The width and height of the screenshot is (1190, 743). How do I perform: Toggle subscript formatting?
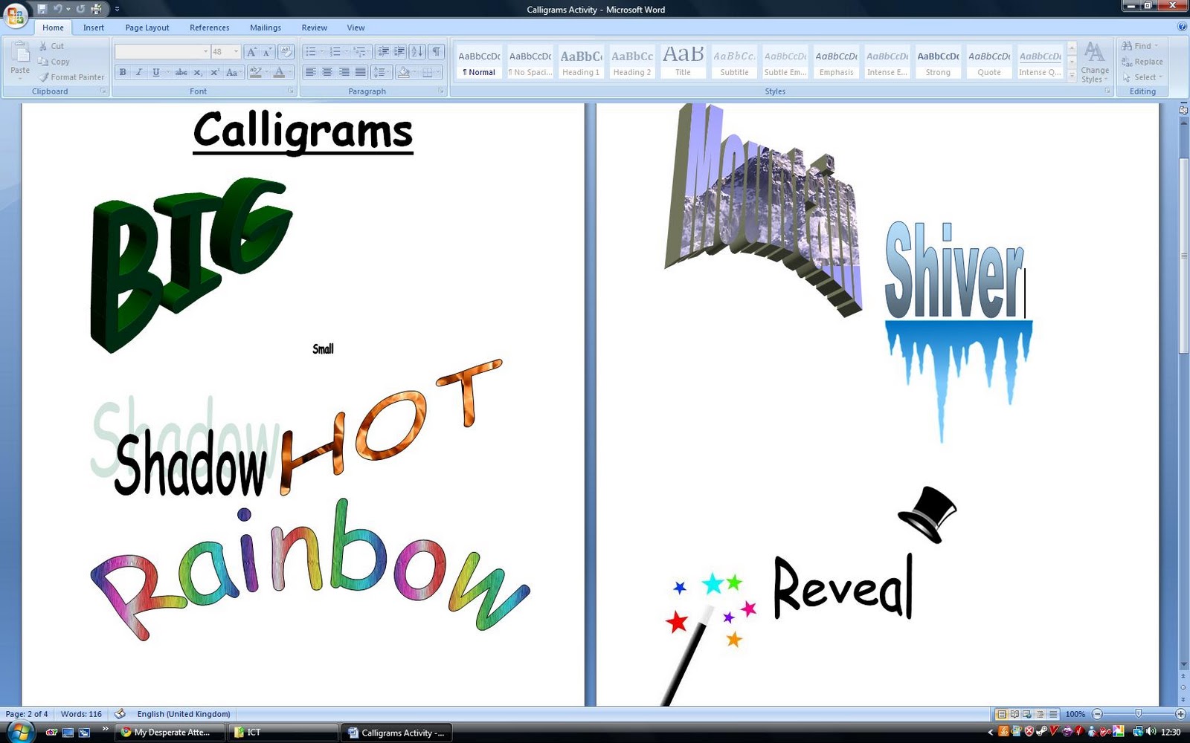click(198, 72)
